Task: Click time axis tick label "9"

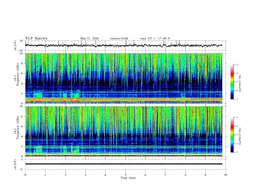Action: coord(205,175)
